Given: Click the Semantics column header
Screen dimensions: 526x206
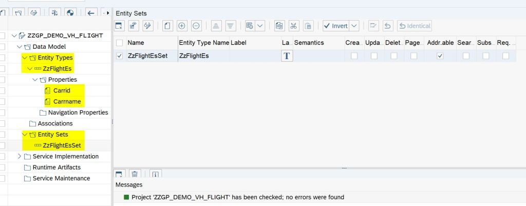Looking at the screenshot, I should [x=318, y=43].
